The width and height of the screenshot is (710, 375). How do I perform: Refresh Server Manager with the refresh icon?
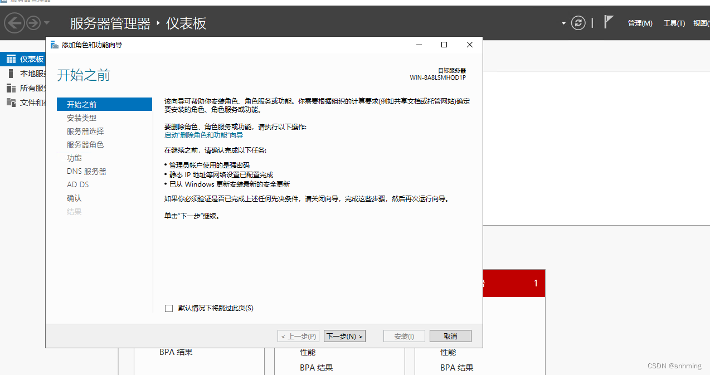(578, 22)
